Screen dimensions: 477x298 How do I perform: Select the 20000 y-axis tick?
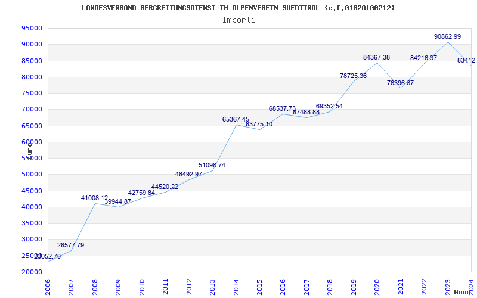pos(32,272)
